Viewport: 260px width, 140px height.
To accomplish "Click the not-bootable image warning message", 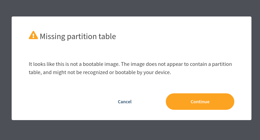I will click(x=130, y=68).
